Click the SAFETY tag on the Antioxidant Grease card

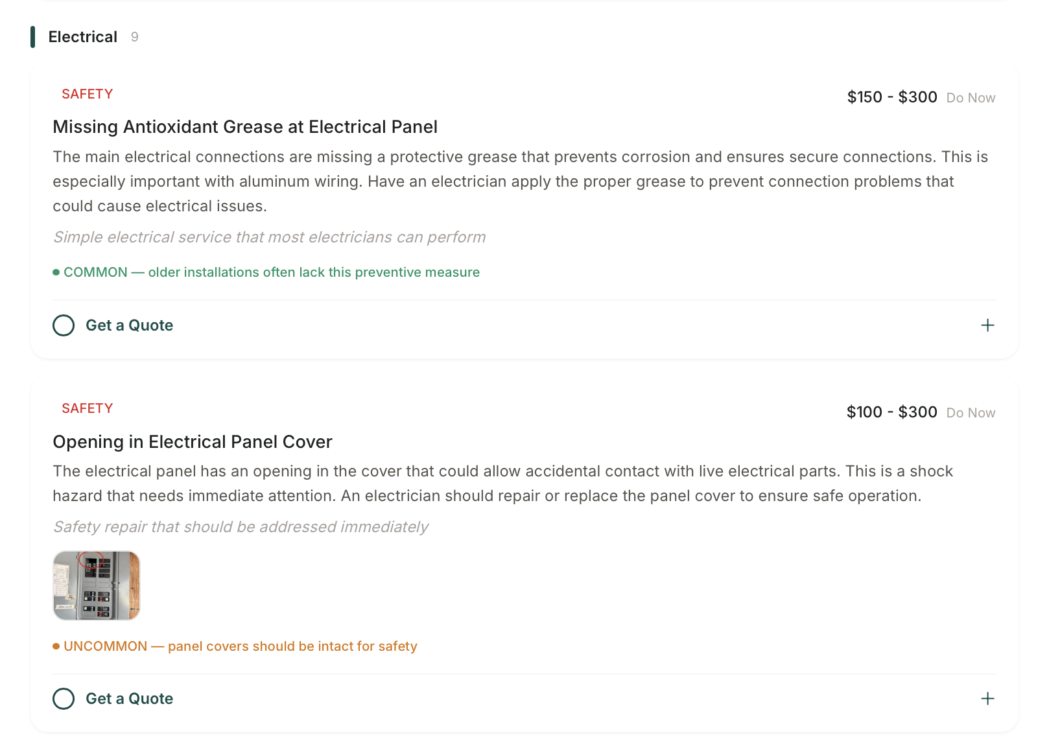pyautogui.click(x=88, y=94)
